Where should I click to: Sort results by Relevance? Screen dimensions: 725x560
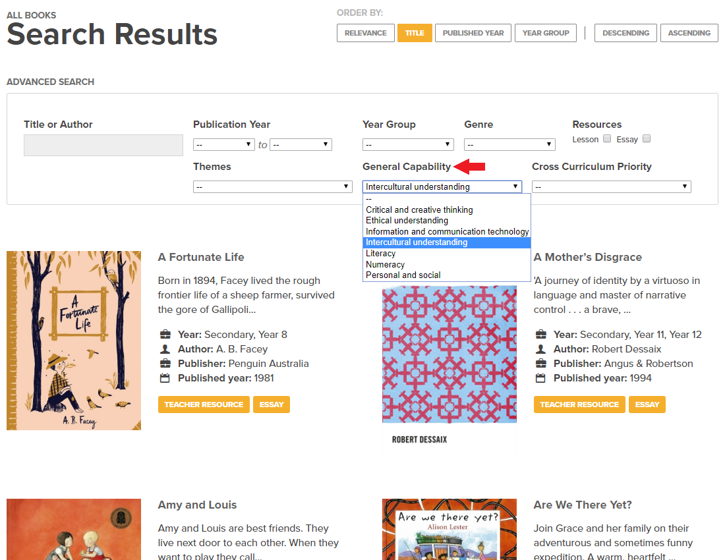point(365,33)
